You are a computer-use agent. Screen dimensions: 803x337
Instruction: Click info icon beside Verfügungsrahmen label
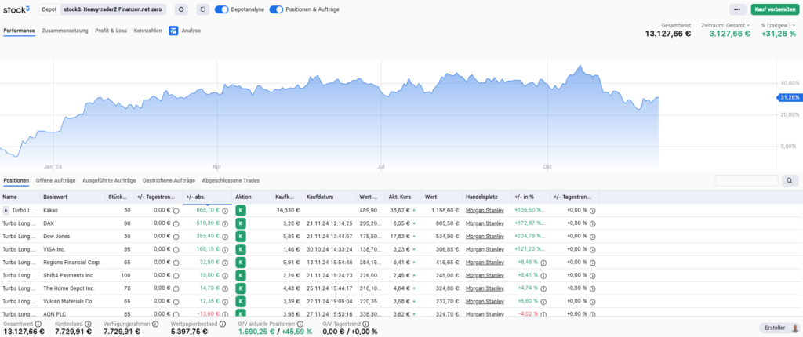click(x=154, y=324)
